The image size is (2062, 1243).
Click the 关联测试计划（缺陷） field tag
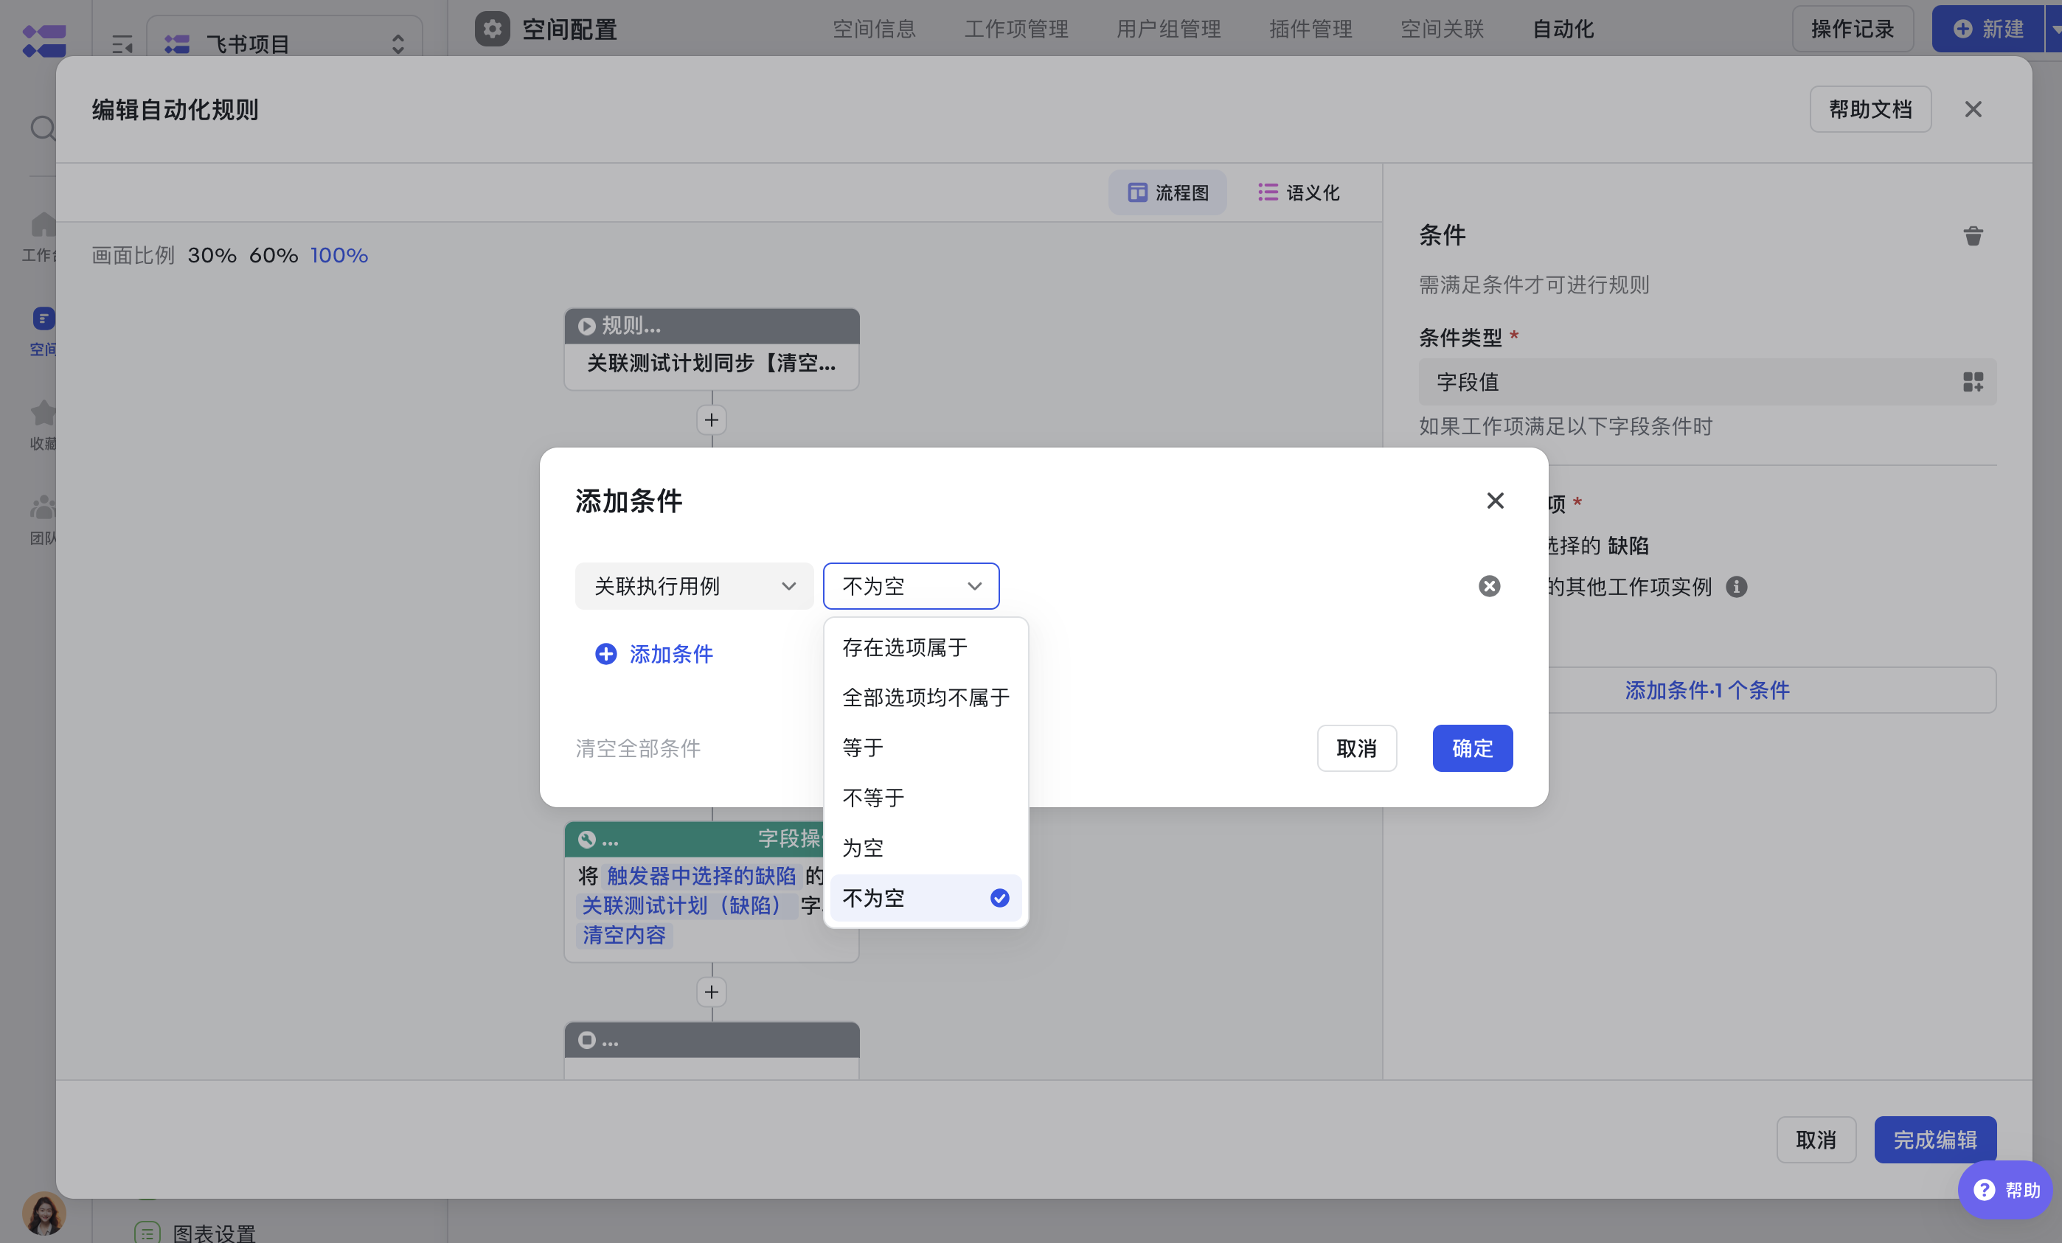[684, 905]
